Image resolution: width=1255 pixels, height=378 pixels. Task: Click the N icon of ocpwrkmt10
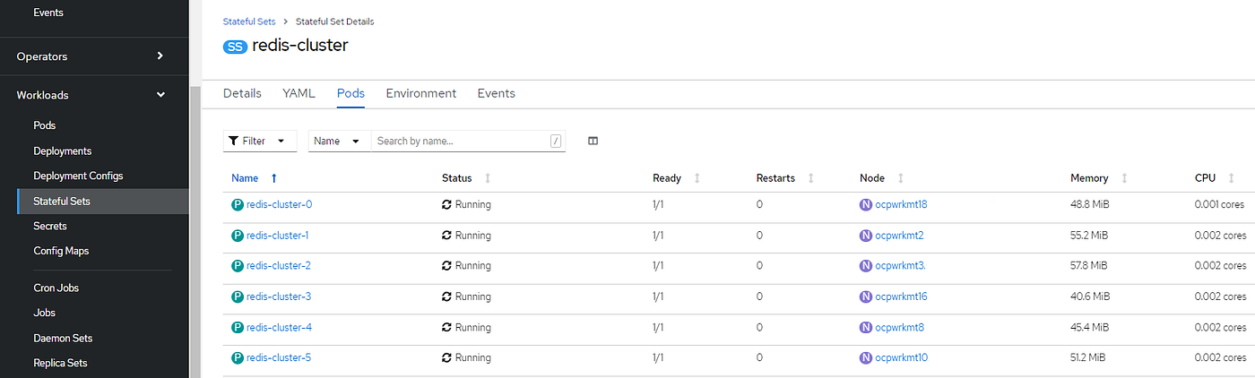pyautogui.click(x=866, y=357)
